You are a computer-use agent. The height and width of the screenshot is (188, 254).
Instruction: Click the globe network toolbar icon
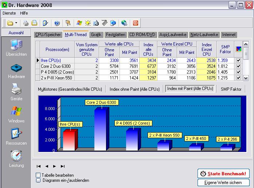pyautogui.click(x=124, y=23)
